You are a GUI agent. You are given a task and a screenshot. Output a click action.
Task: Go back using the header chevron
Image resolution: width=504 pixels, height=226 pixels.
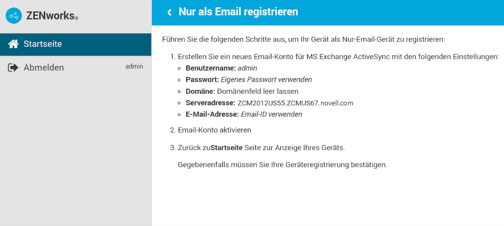[x=169, y=12]
